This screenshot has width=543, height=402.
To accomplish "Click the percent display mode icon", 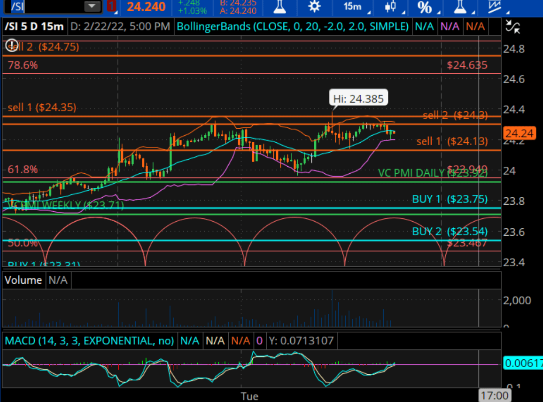I will click(425, 7).
